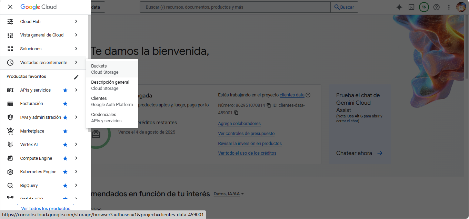Click the IAM y administración shield icon

point(10,117)
